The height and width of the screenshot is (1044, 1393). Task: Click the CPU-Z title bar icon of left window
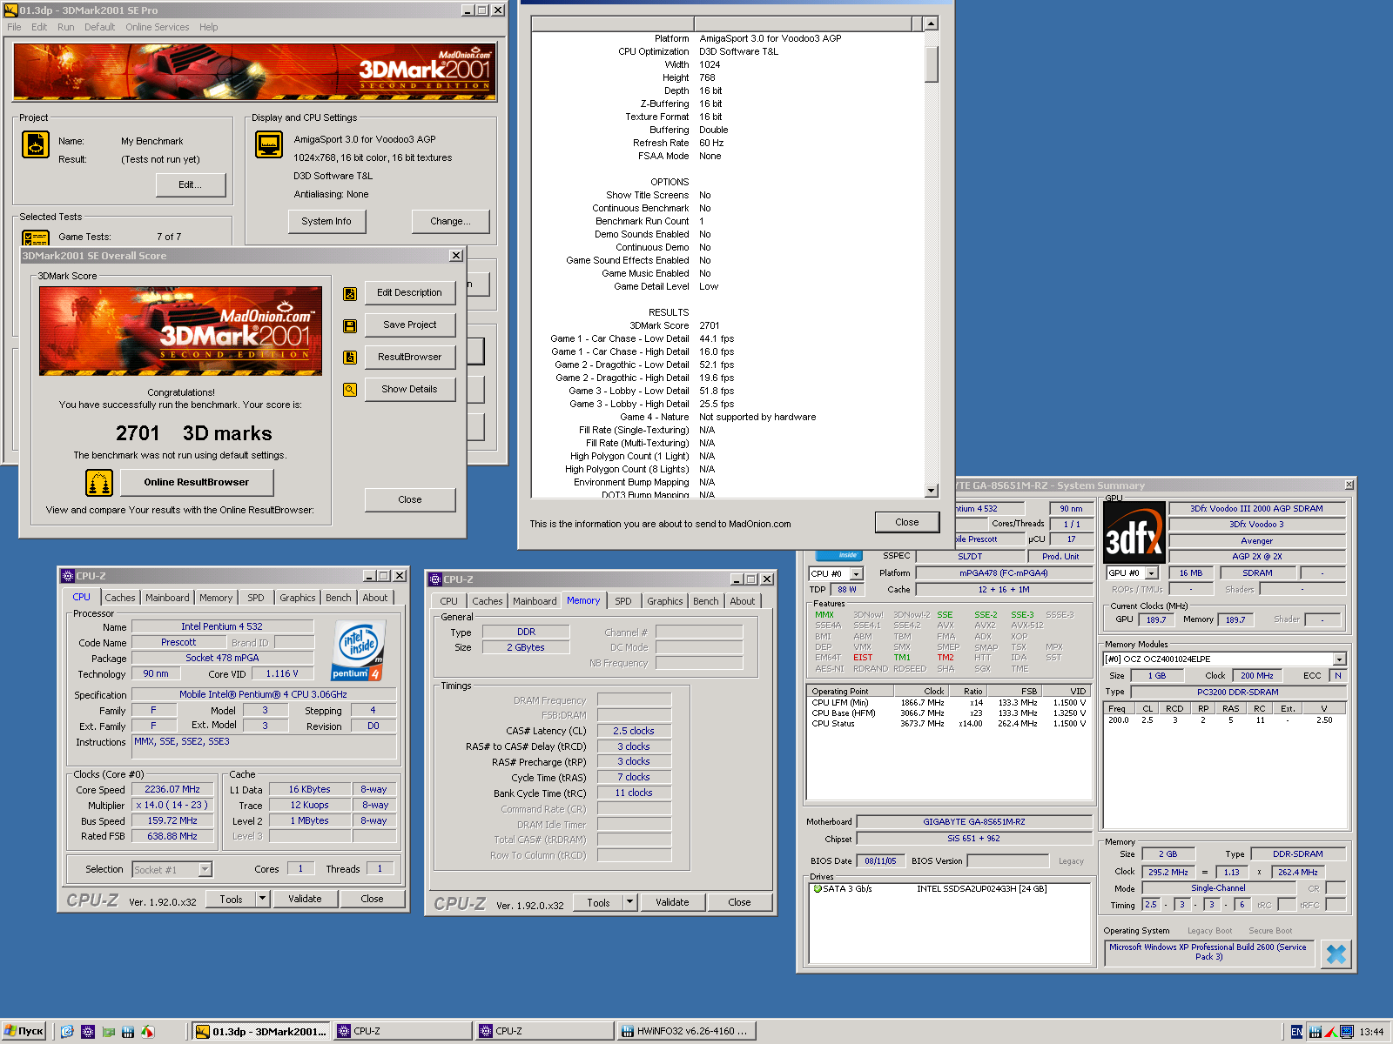tap(68, 576)
